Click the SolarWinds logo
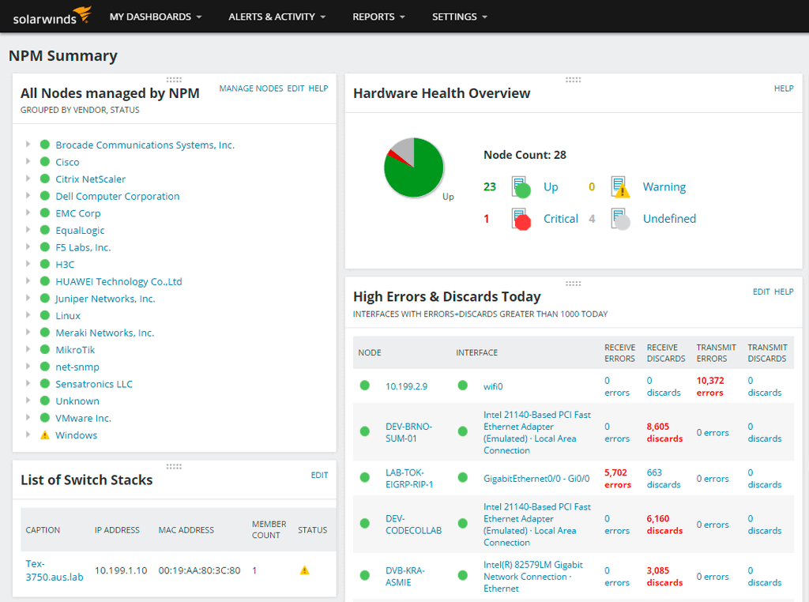This screenshot has width=809, height=602. pyautogui.click(x=52, y=16)
